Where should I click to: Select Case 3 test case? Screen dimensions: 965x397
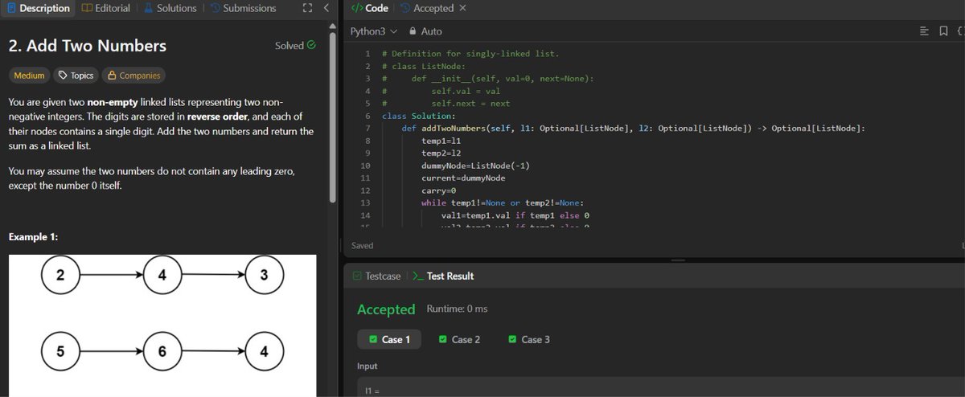[x=530, y=339]
